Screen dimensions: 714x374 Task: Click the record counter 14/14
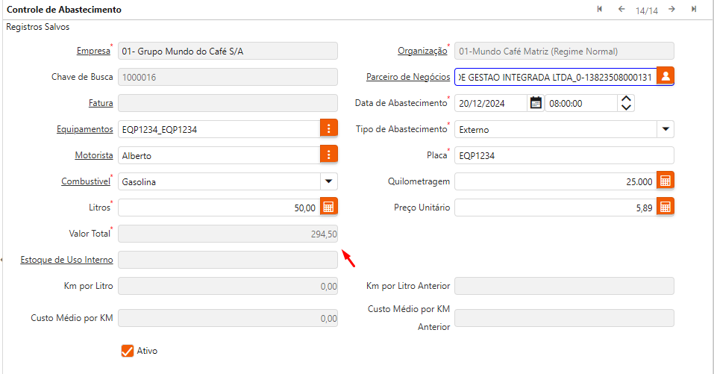pyautogui.click(x=647, y=10)
